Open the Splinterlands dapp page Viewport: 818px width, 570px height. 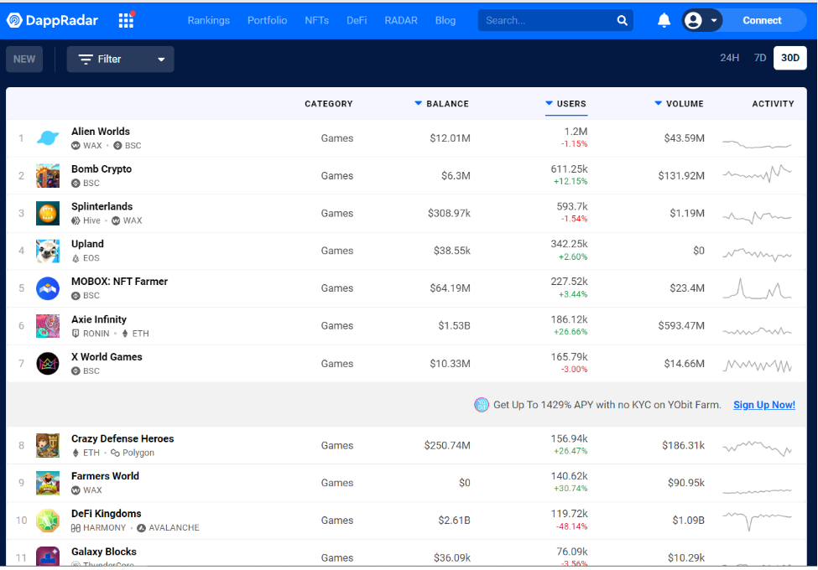(102, 206)
